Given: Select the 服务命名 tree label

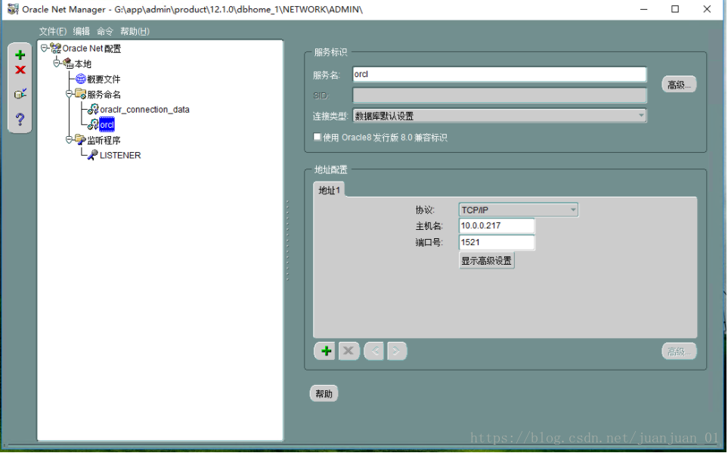Looking at the screenshot, I should pyautogui.click(x=104, y=95).
